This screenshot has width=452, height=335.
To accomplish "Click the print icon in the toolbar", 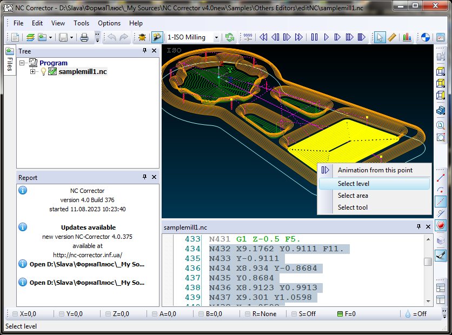I will (84, 37).
